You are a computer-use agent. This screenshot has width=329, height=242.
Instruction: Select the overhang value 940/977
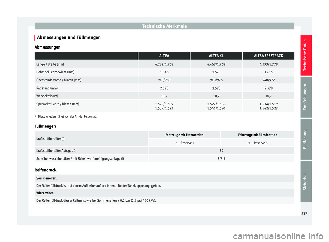pos(269,80)
